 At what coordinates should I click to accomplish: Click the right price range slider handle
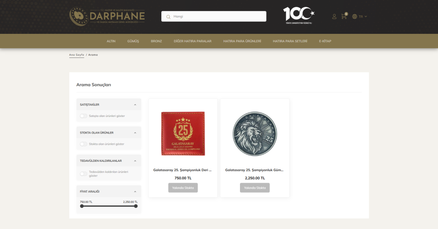[136, 206]
